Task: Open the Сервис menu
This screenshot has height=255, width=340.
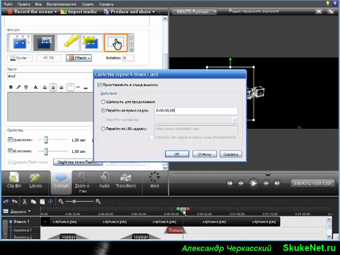Action: point(88,4)
